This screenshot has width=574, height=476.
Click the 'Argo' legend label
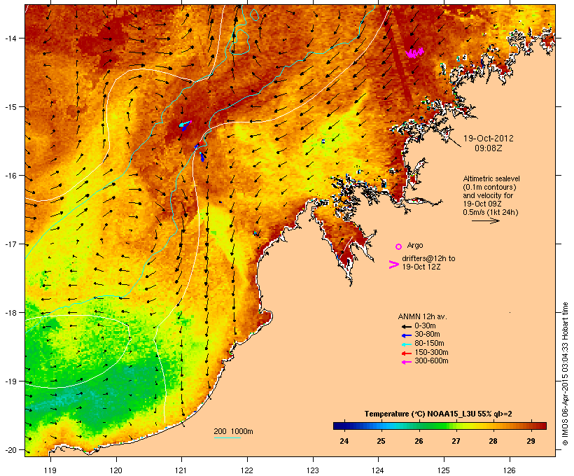(415, 245)
